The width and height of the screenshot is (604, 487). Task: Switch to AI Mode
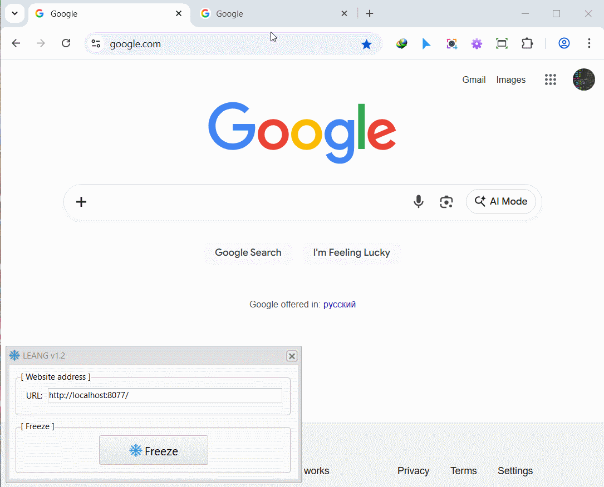coord(501,201)
